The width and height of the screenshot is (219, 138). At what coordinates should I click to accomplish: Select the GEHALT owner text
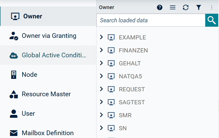click(x=130, y=64)
